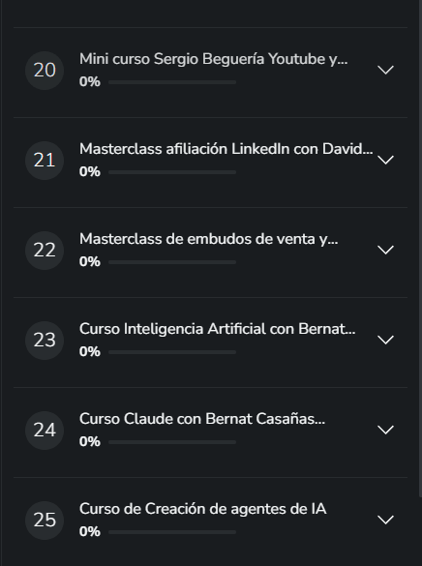Screen dimensions: 422x566
Task: Expand Masterclass de embudos de venta chevron
Action: tap(385, 250)
